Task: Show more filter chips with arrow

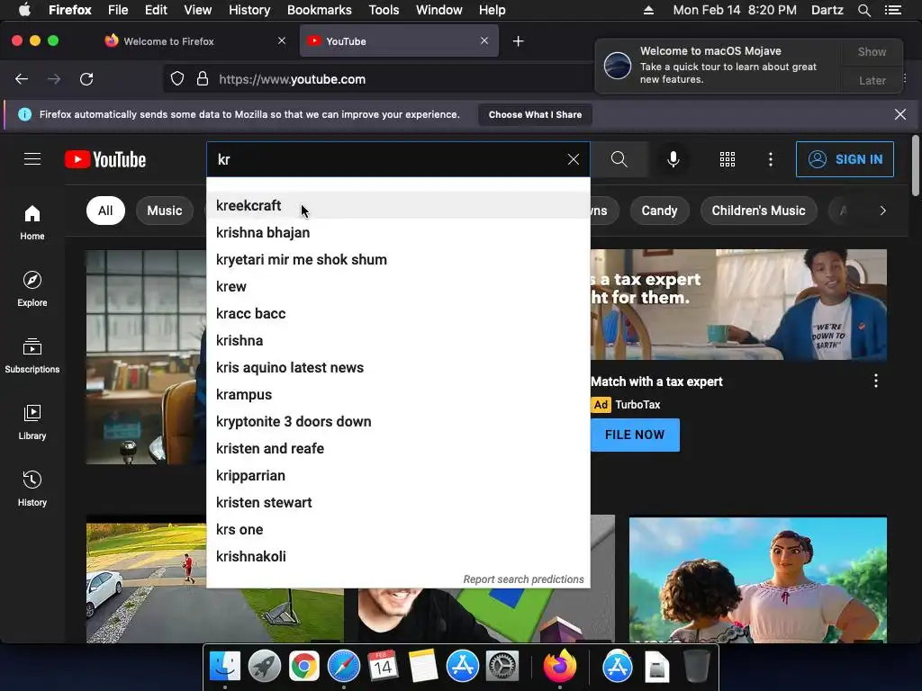Action: [882, 211]
